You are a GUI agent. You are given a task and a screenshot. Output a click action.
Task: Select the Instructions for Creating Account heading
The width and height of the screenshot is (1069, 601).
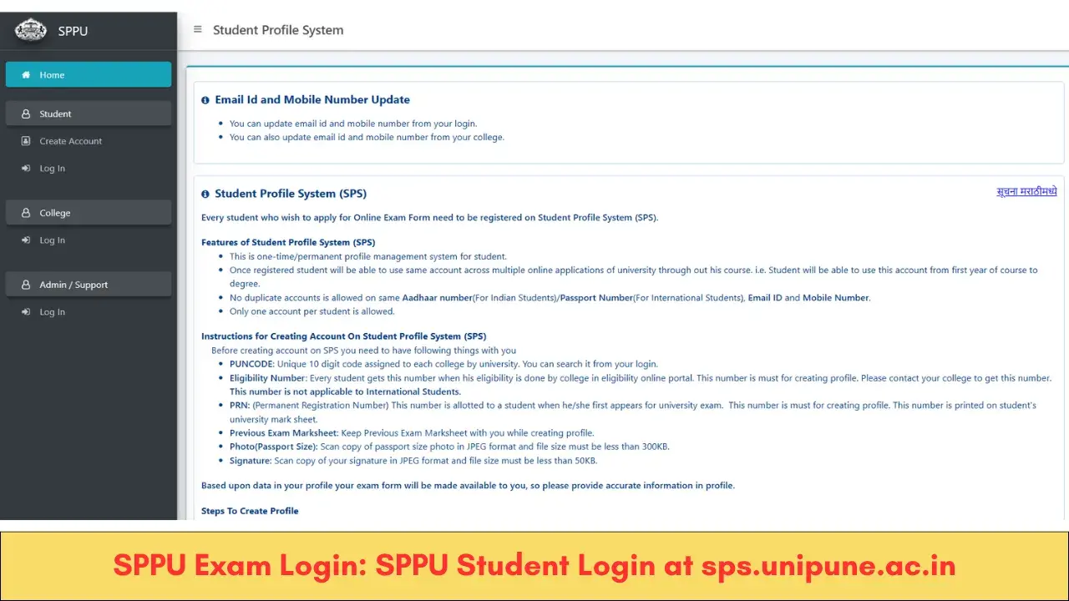[x=343, y=336]
